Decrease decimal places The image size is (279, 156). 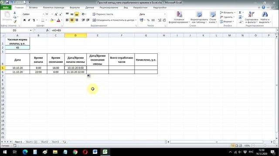point(164,20)
